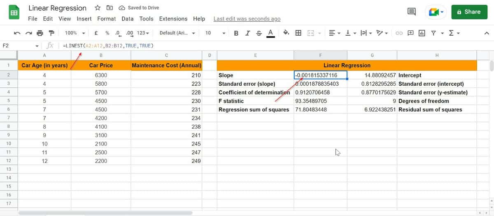This screenshot has height=216, width=494.
Task: Open the Data menu
Action: tap(128, 19)
